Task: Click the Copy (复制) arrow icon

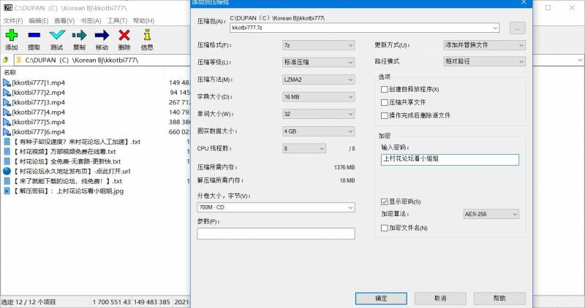Action: (x=79, y=35)
